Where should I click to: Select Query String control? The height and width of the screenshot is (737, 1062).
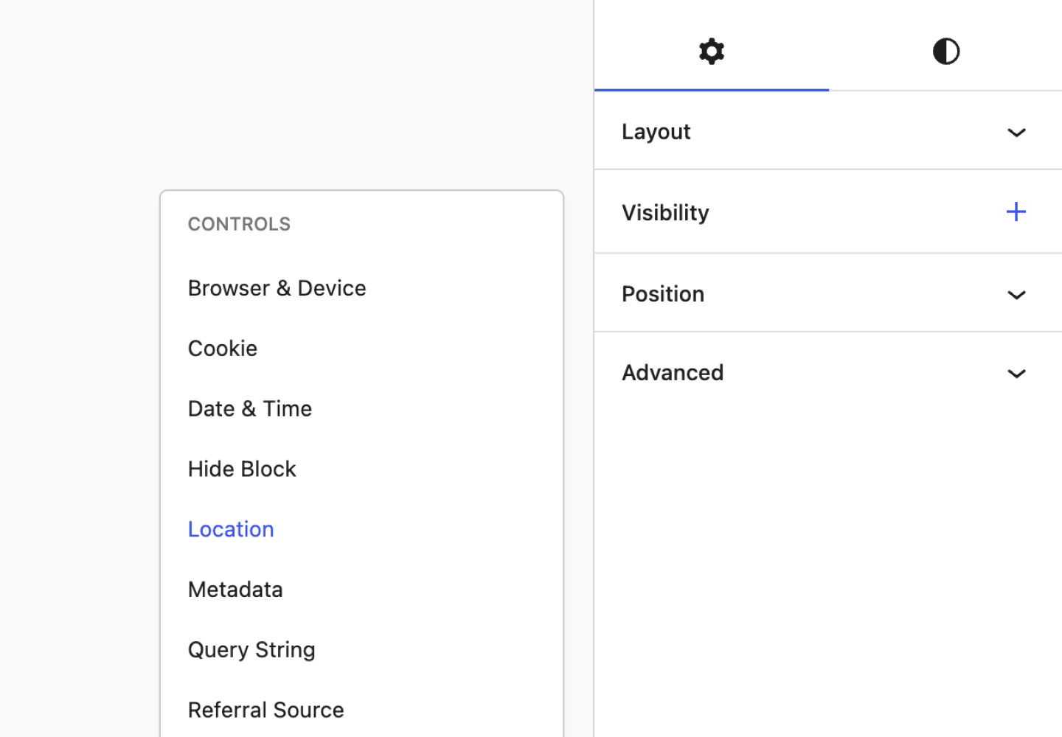pyautogui.click(x=251, y=650)
